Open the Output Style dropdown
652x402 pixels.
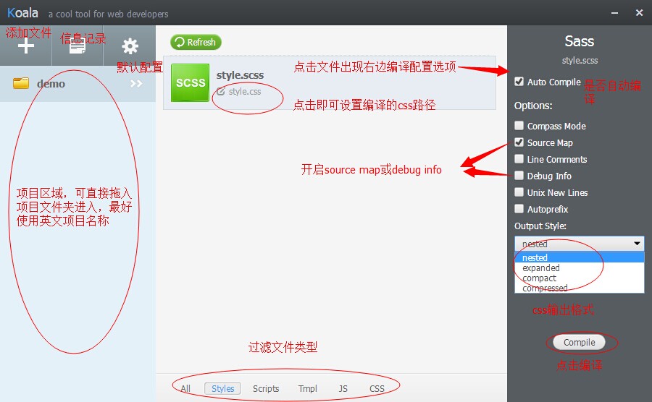click(580, 244)
